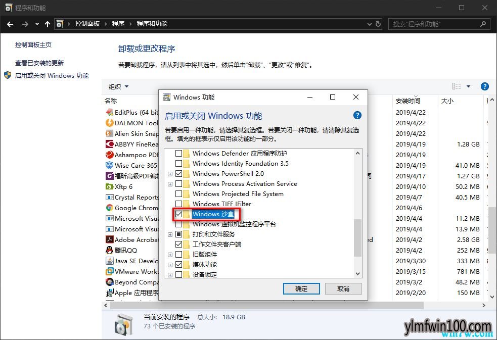The height and width of the screenshot is (340, 497).
Task: Click the Apple 应用程序 icon
Action: point(109,293)
